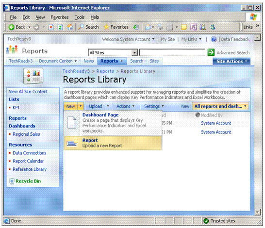Click the blue help question mark icon

tap(214, 39)
